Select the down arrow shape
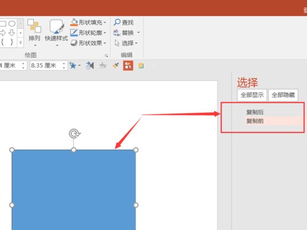 (12, 33)
